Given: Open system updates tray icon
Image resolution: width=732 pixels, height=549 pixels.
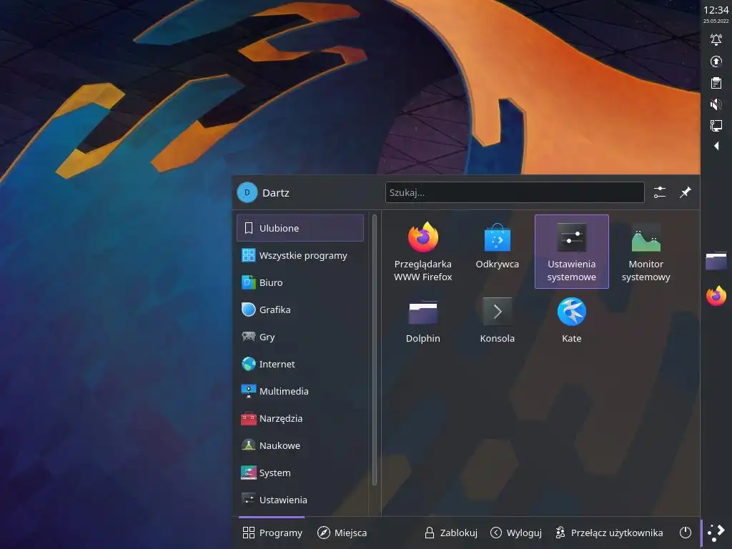Looking at the screenshot, I should (x=716, y=61).
